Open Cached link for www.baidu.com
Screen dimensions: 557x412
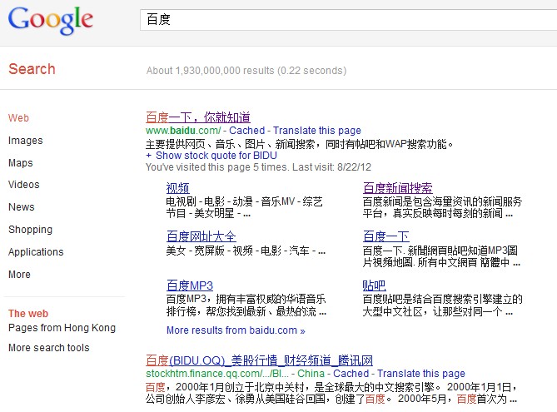click(247, 131)
